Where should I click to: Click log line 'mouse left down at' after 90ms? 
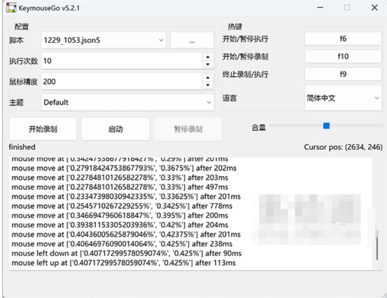click(x=127, y=253)
